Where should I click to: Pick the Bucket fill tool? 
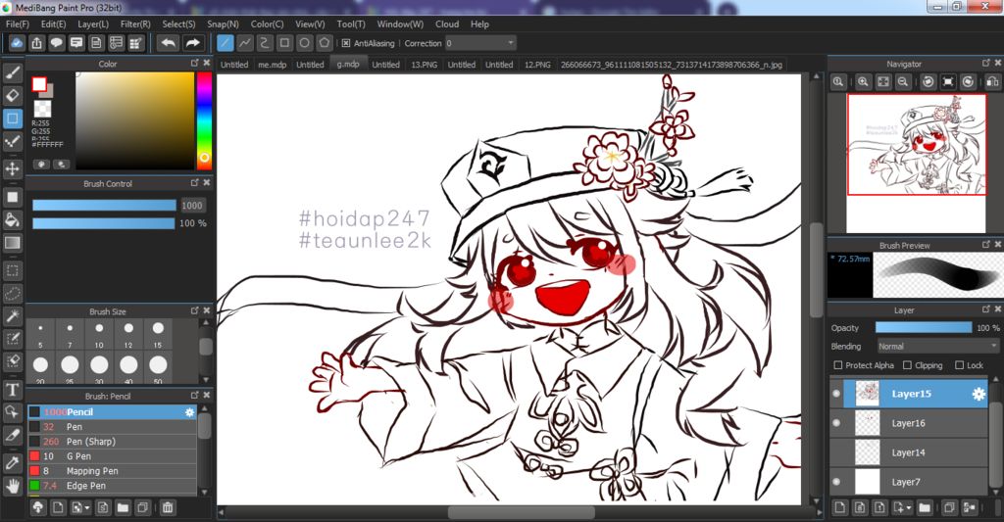click(12, 220)
